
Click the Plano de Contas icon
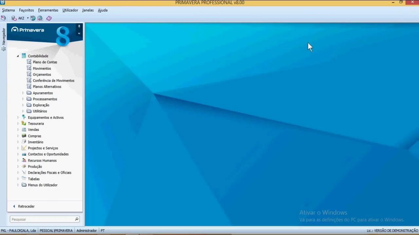point(29,62)
